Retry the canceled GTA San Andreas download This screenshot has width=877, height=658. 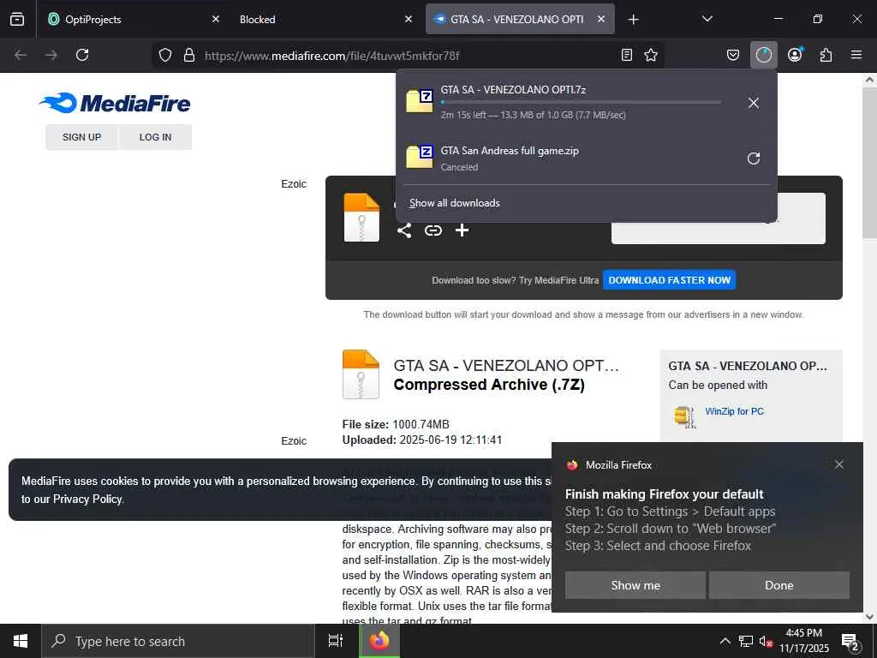(754, 159)
